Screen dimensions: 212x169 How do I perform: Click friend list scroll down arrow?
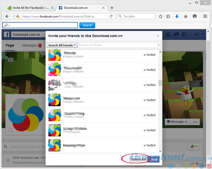[160, 151]
